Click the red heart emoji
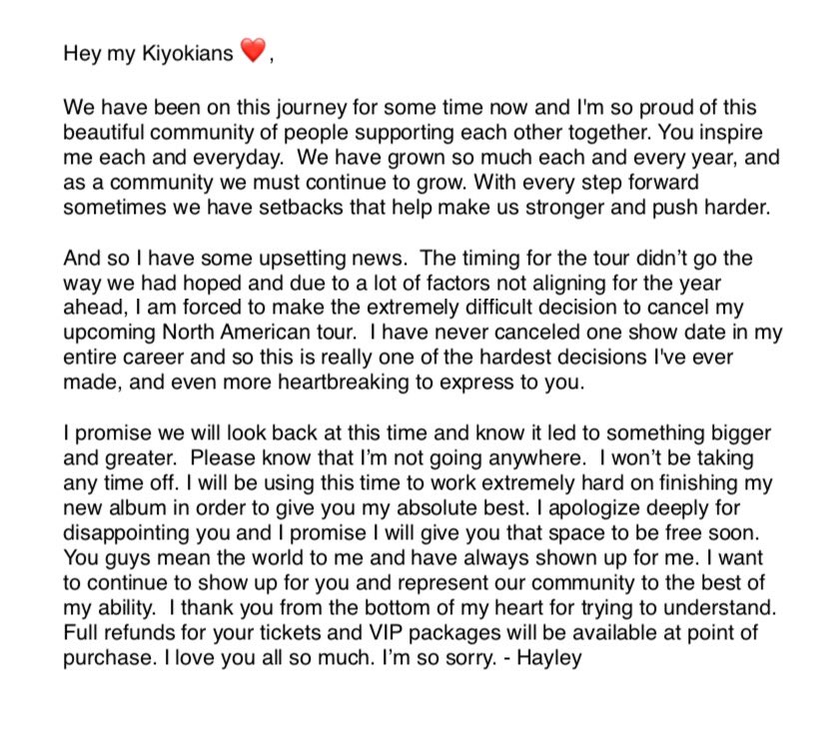This screenshot has width=827, height=744. (x=253, y=50)
